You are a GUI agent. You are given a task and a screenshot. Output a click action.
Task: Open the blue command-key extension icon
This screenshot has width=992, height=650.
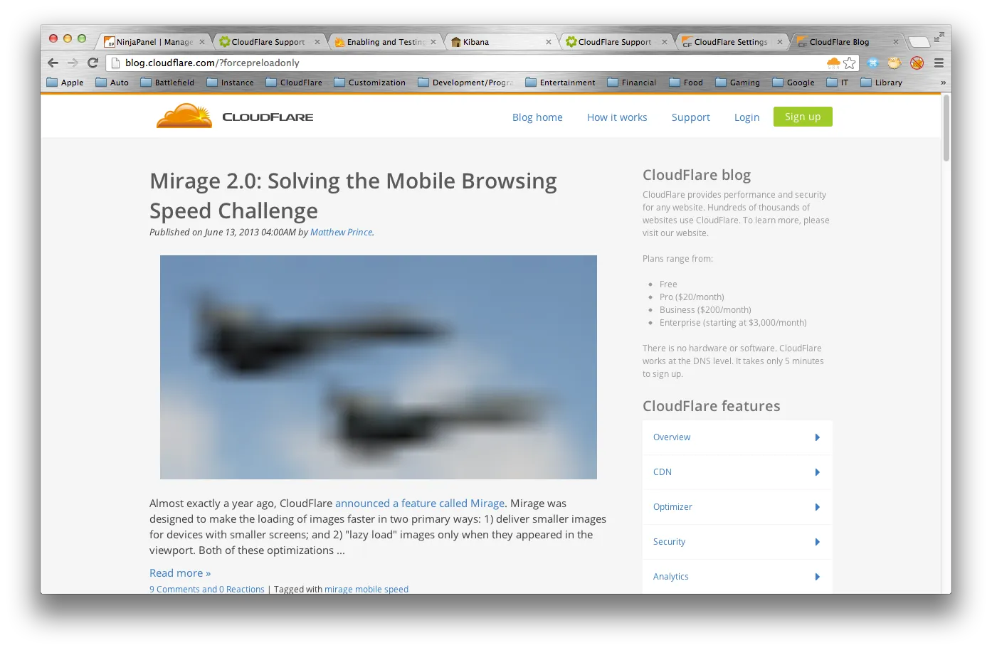[873, 63]
